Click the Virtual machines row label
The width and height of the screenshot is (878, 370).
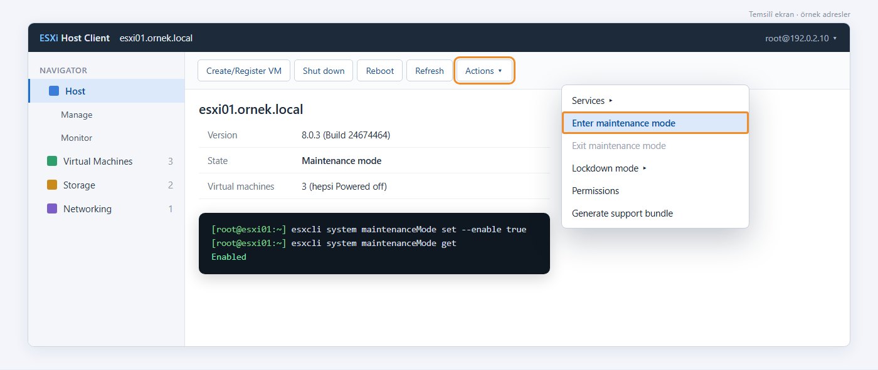tap(241, 186)
